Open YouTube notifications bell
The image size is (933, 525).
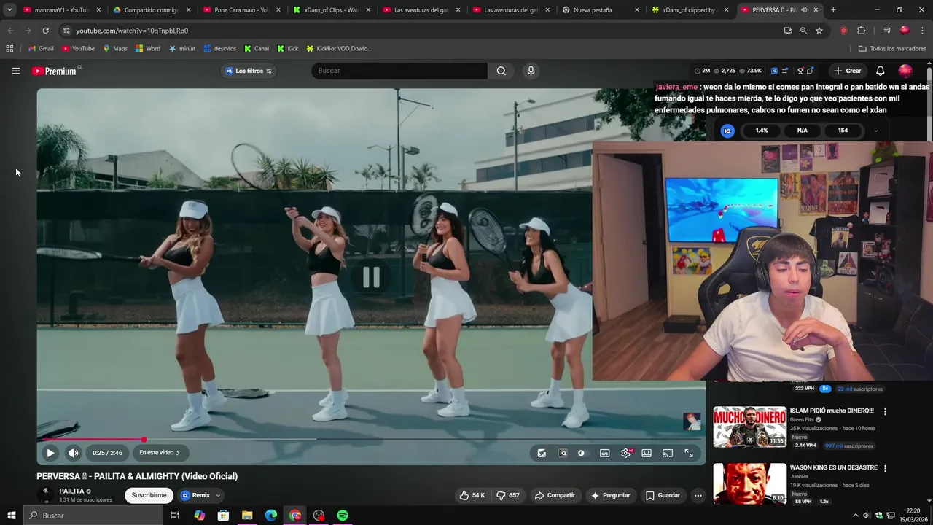880,71
